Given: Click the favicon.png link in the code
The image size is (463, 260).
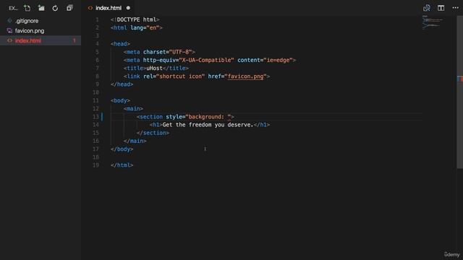Looking at the screenshot, I should pos(245,77).
